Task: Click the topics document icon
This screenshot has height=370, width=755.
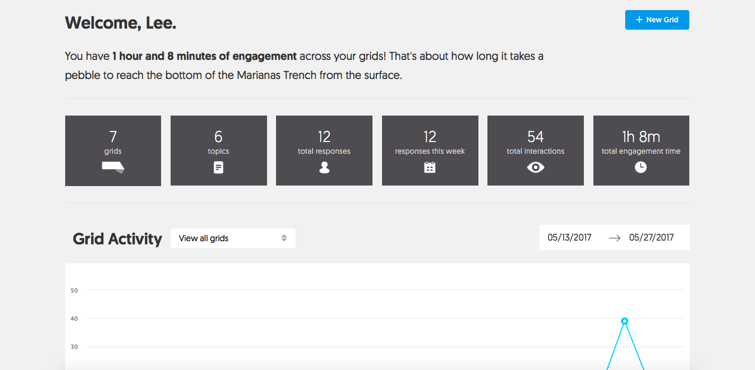Action: (218, 168)
